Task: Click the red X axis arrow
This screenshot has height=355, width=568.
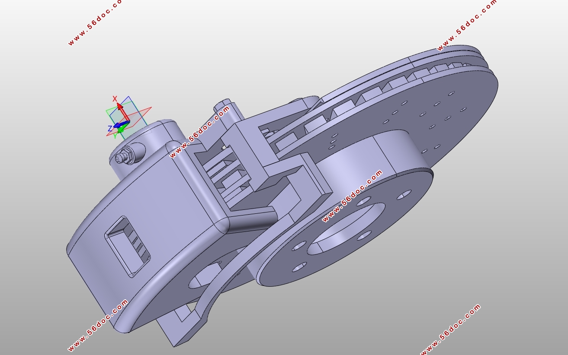Action: pyautogui.click(x=123, y=113)
